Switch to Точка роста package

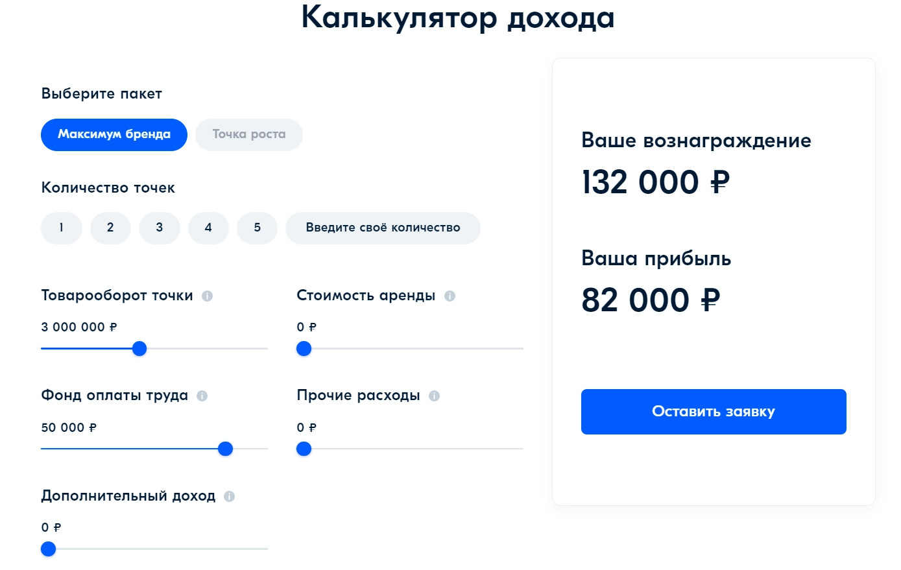(x=249, y=134)
